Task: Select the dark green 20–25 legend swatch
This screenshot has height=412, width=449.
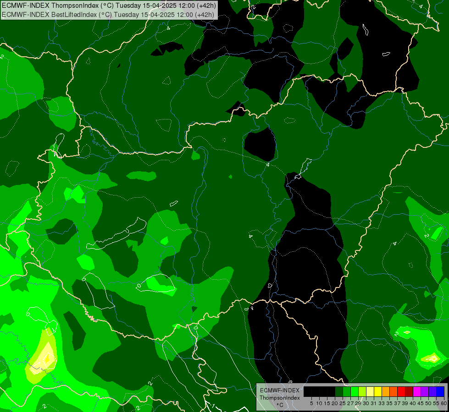Action: tap(339, 391)
